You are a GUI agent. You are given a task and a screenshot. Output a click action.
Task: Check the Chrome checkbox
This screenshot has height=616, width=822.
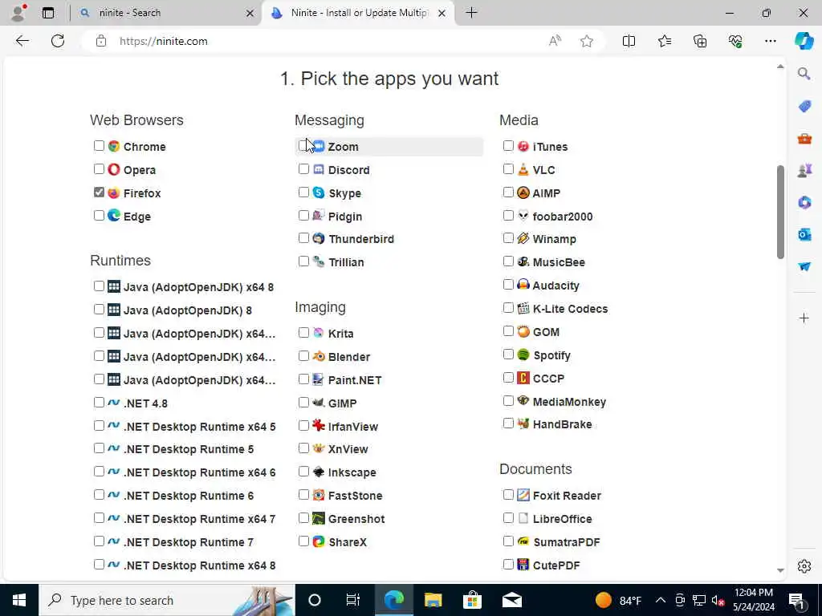[x=99, y=146]
